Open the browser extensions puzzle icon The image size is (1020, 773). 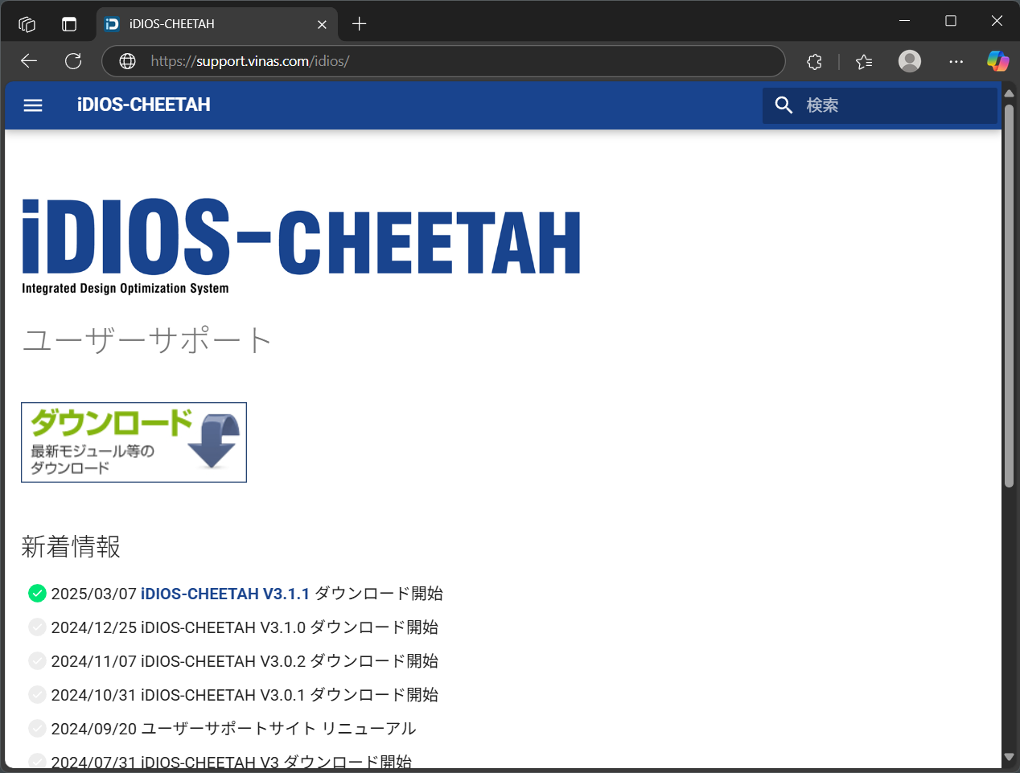coord(814,61)
